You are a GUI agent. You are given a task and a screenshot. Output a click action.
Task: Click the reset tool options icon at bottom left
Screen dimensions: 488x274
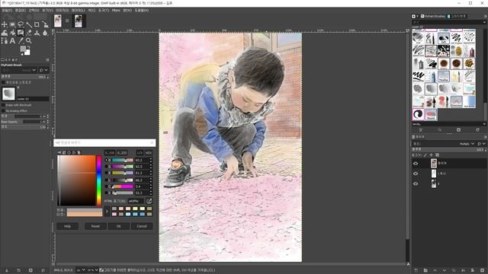click(x=43, y=271)
